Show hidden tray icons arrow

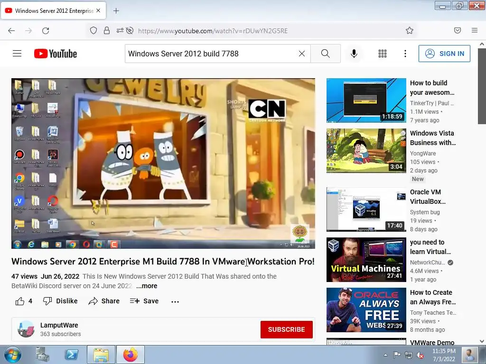[x=385, y=355]
